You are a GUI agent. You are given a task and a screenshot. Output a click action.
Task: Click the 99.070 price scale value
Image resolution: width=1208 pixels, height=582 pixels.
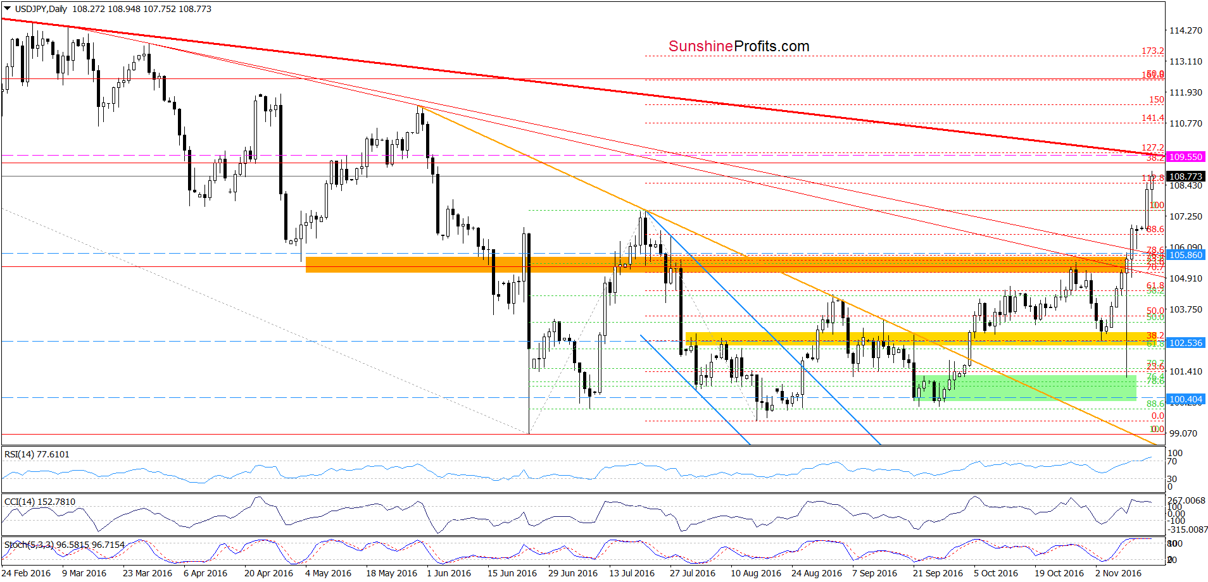1183,433
